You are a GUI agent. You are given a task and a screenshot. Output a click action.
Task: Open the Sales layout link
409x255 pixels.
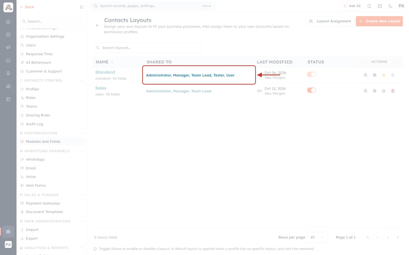[x=101, y=88]
